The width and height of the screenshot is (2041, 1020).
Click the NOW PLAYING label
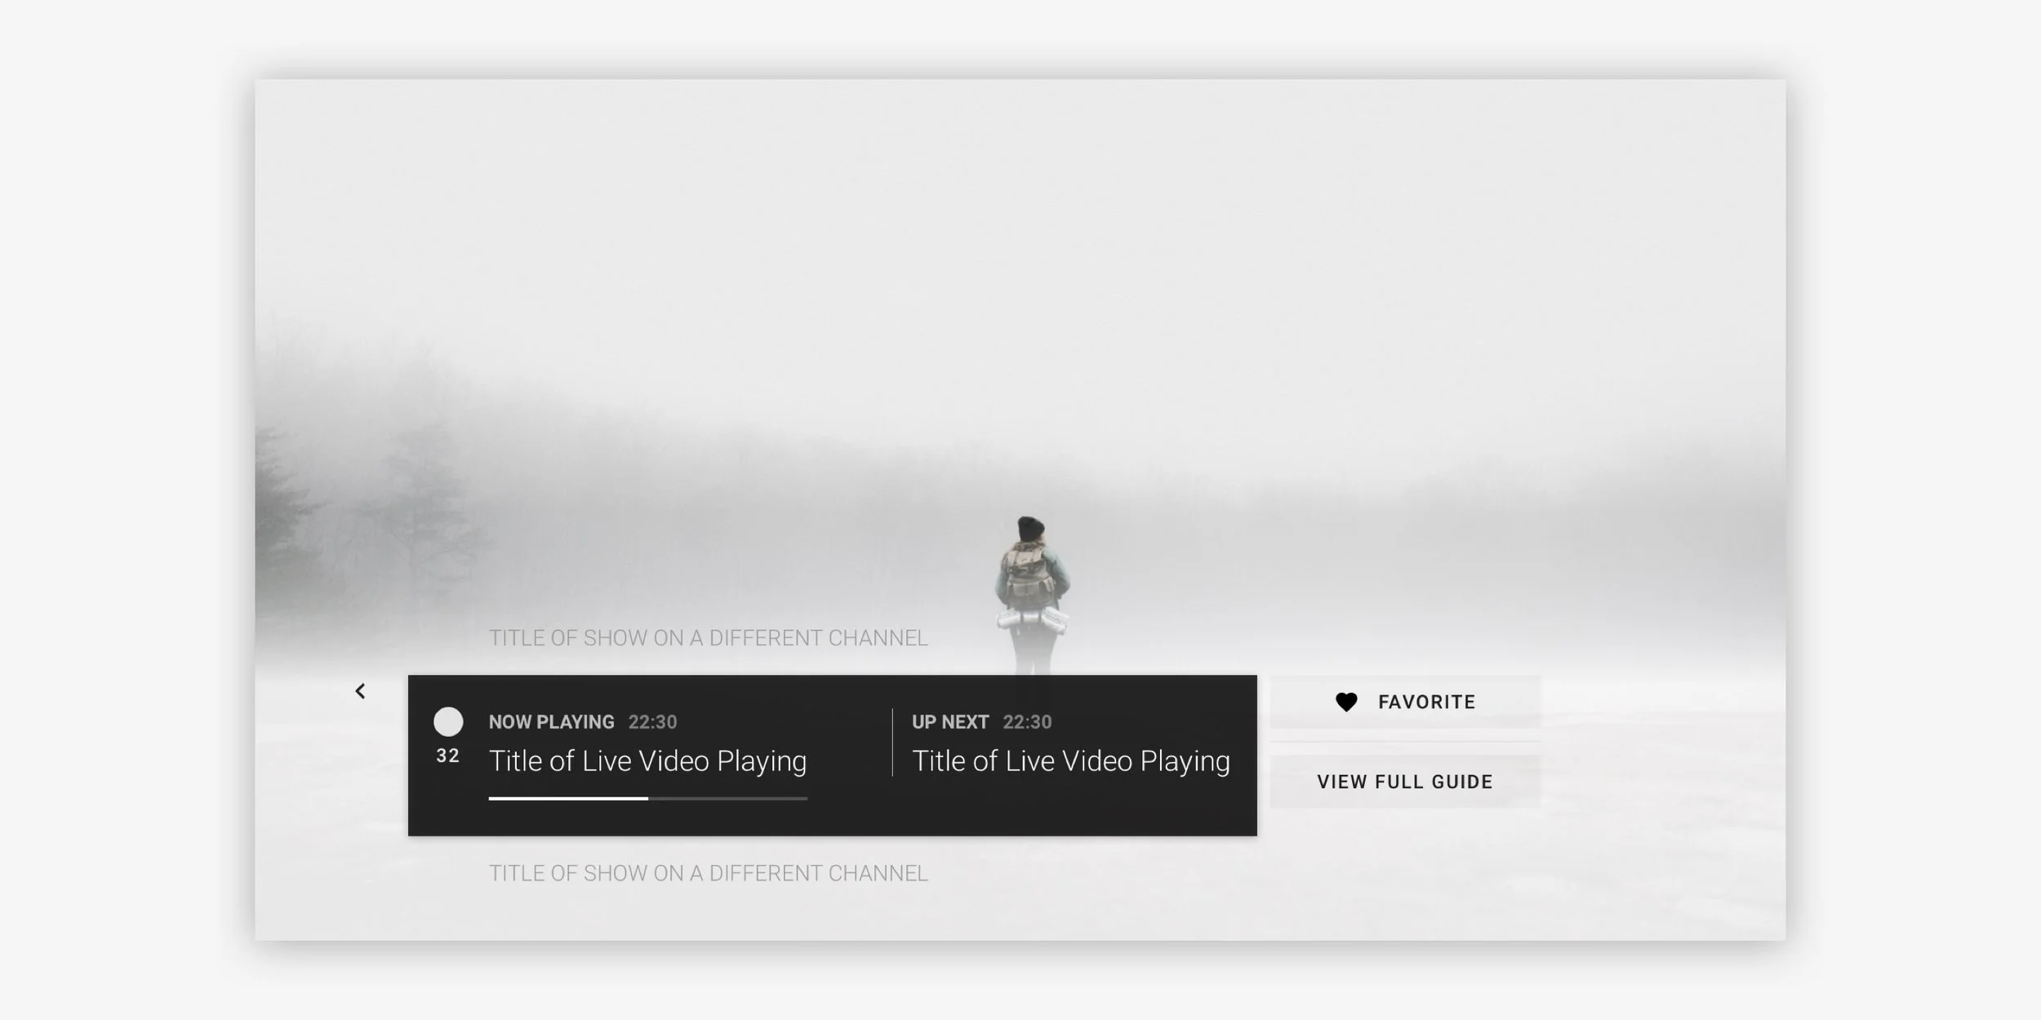(551, 722)
